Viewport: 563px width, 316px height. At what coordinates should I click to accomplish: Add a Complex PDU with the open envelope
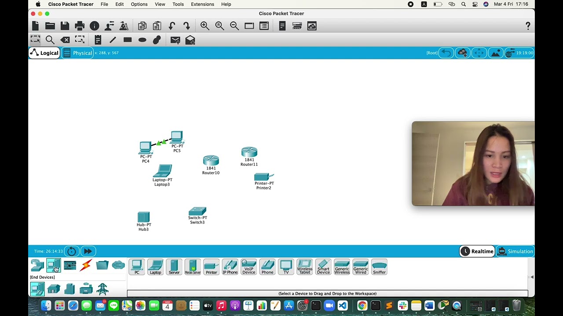(190, 40)
